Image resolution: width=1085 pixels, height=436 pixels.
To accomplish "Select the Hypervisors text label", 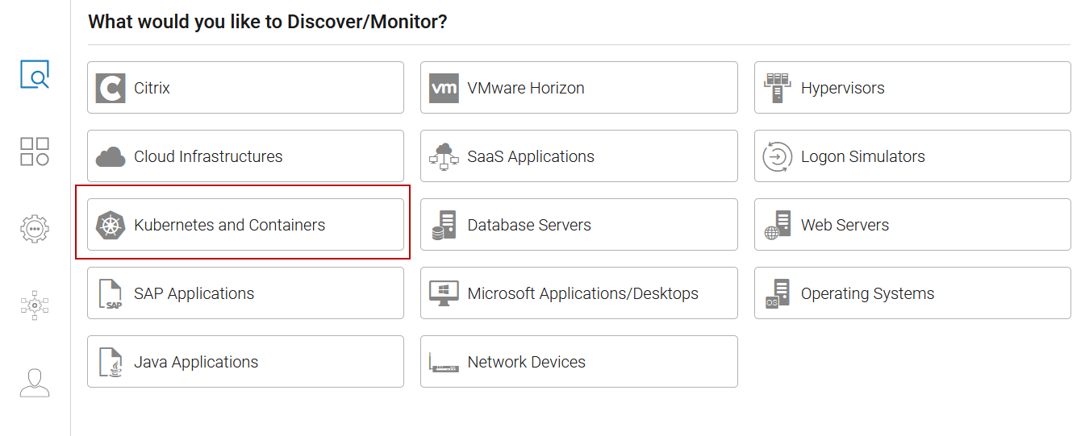I will (842, 88).
